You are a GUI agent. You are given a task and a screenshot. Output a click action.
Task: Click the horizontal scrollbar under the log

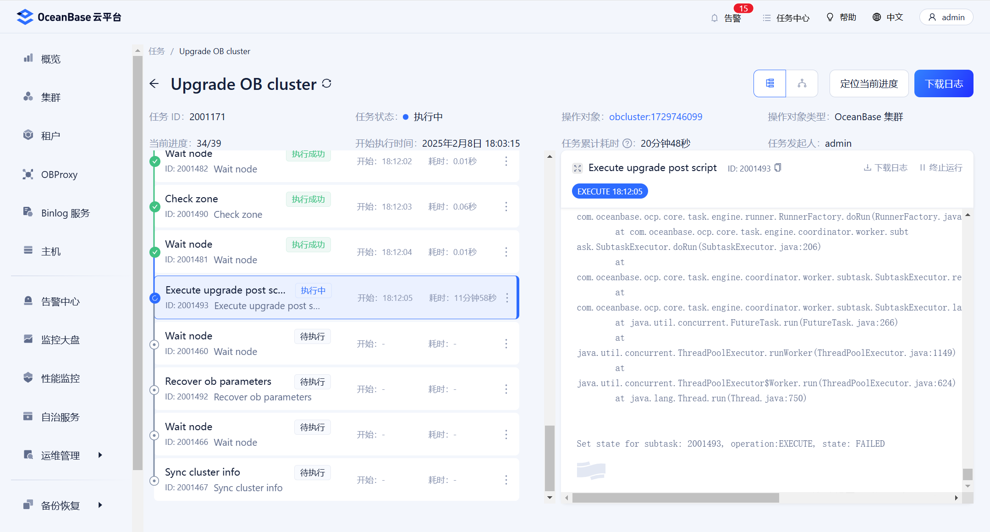[676, 498]
